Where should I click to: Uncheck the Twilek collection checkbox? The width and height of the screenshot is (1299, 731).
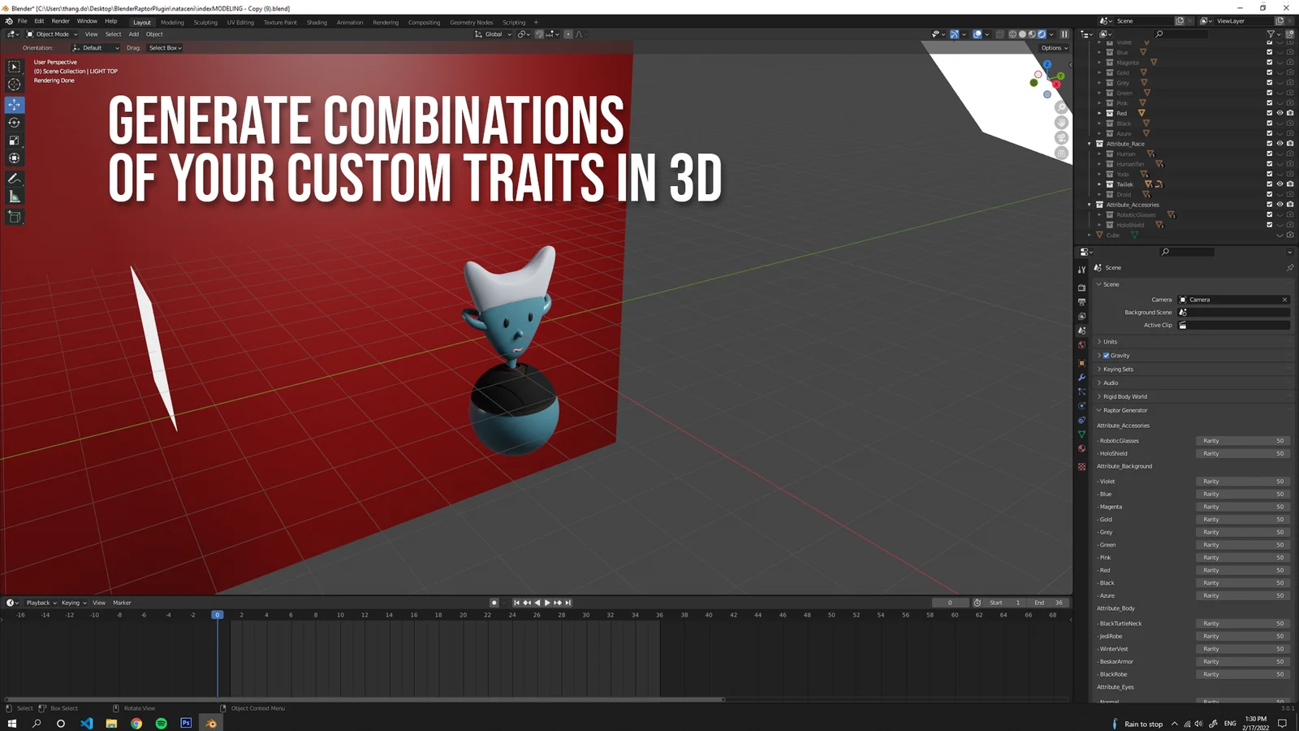pyautogui.click(x=1270, y=184)
